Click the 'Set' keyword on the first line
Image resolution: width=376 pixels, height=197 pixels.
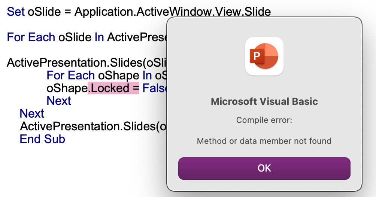pos(16,12)
